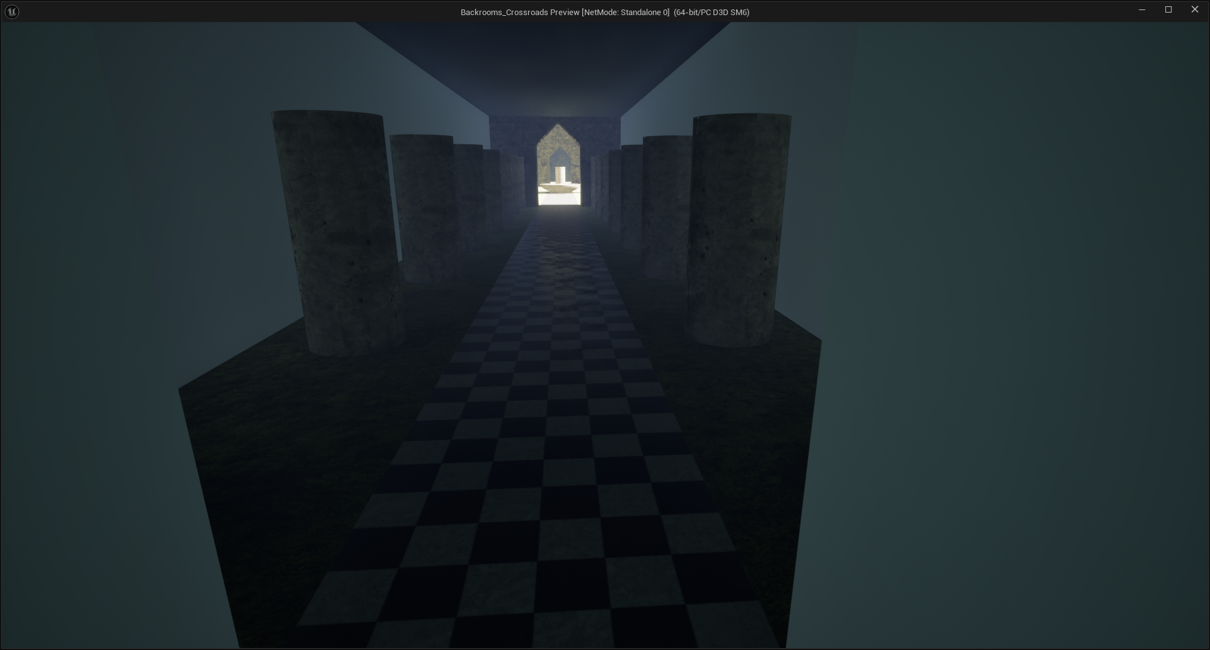The width and height of the screenshot is (1210, 650).
Task: Click the white pedestal inside the lit doorway
Action: coord(560,174)
